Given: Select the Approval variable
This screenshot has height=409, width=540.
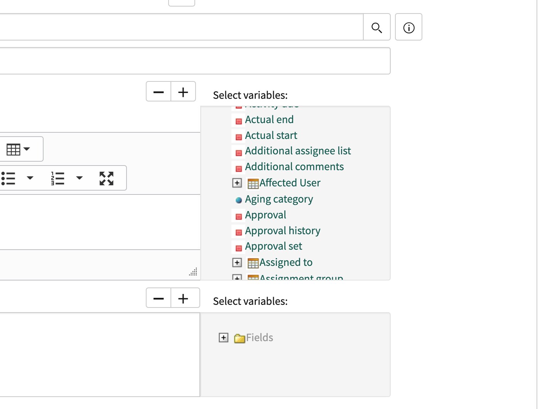Looking at the screenshot, I should coord(265,215).
